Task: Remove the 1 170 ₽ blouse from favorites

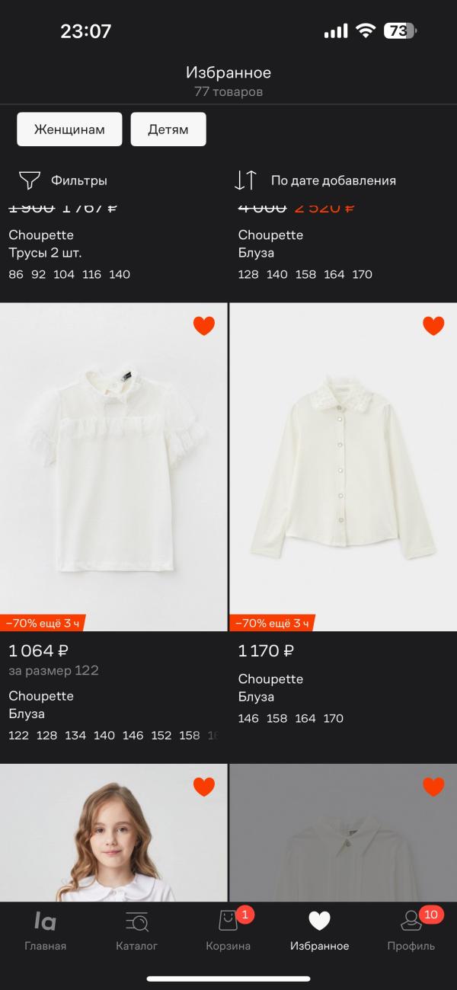Action: click(x=433, y=326)
